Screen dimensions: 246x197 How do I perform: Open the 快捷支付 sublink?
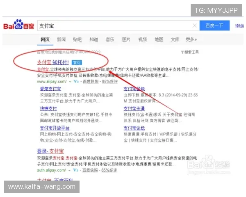pyautogui.click(x=48, y=108)
